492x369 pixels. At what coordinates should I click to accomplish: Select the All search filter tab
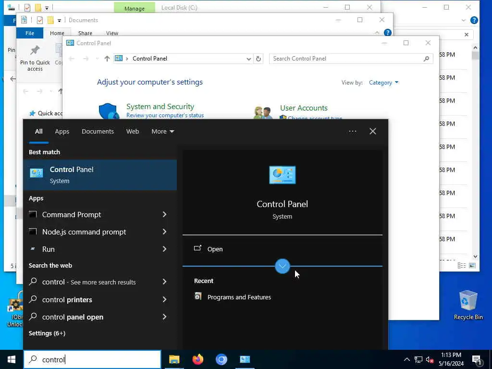pos(38,132)
